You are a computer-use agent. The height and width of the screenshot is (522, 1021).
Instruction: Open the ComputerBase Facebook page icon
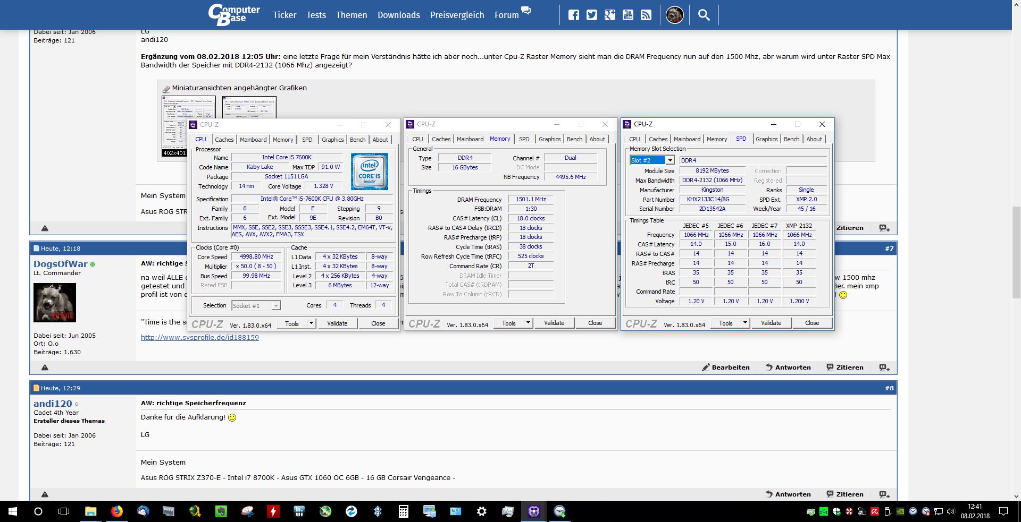pyautogui.click(x=573, y=15)
